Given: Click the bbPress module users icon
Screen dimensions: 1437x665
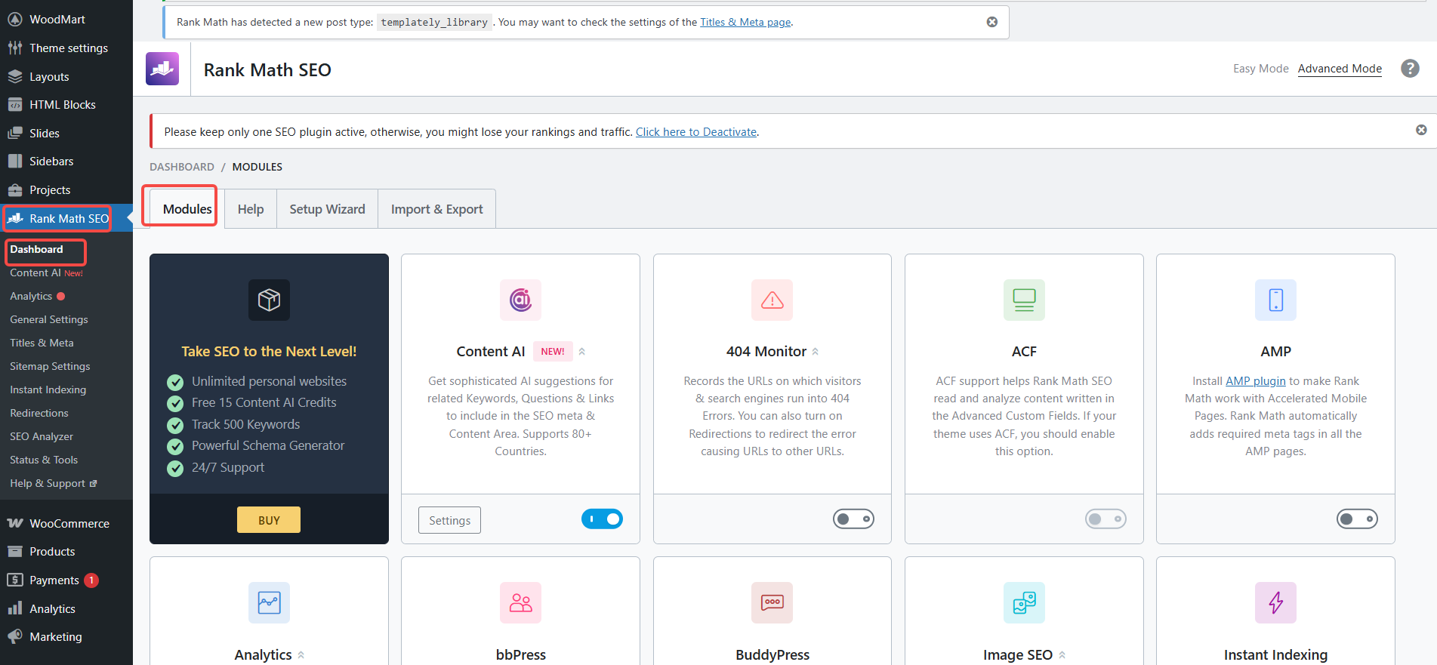Looking at the screenshot, I should click(x=520, y=602).
